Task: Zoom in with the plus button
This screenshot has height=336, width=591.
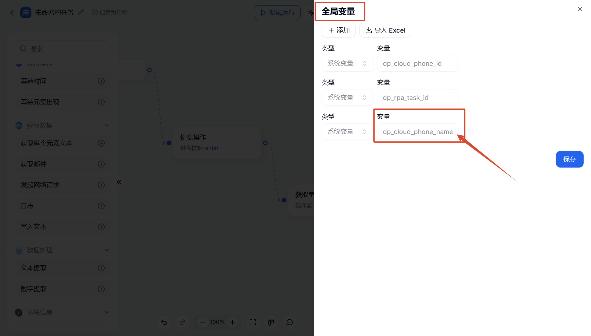Action: 232,322
